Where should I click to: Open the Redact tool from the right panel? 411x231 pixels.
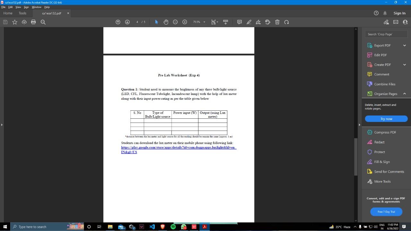379,142
